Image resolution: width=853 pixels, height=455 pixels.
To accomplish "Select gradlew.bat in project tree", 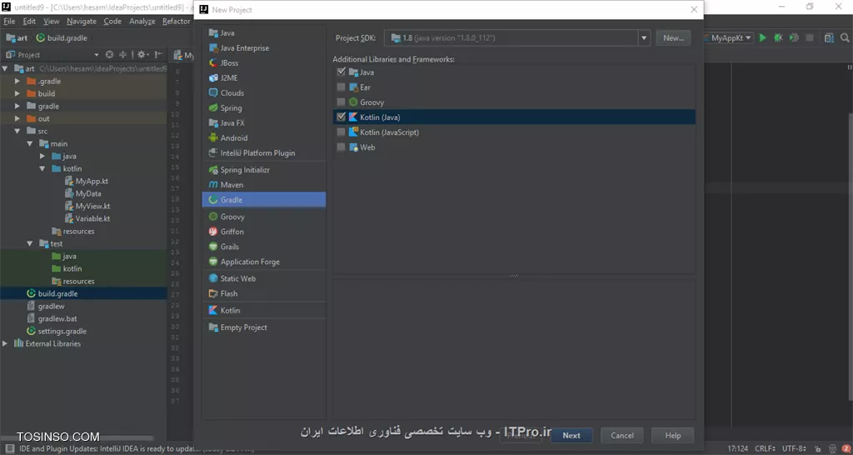I will point(52,318).
